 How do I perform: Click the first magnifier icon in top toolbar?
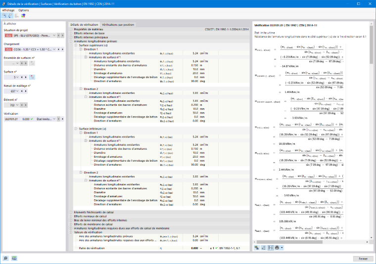tap(4, 15)
